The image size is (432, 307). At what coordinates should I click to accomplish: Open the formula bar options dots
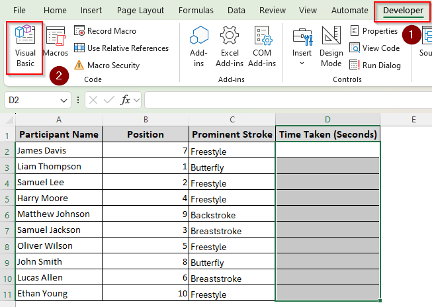pyautogui.click(x=78, y=100)
